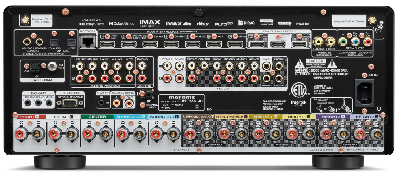Click the SUBWOOFER 1 pre-out jack
The width and height of the screenshot is (397, 174).
pos(266,66)
